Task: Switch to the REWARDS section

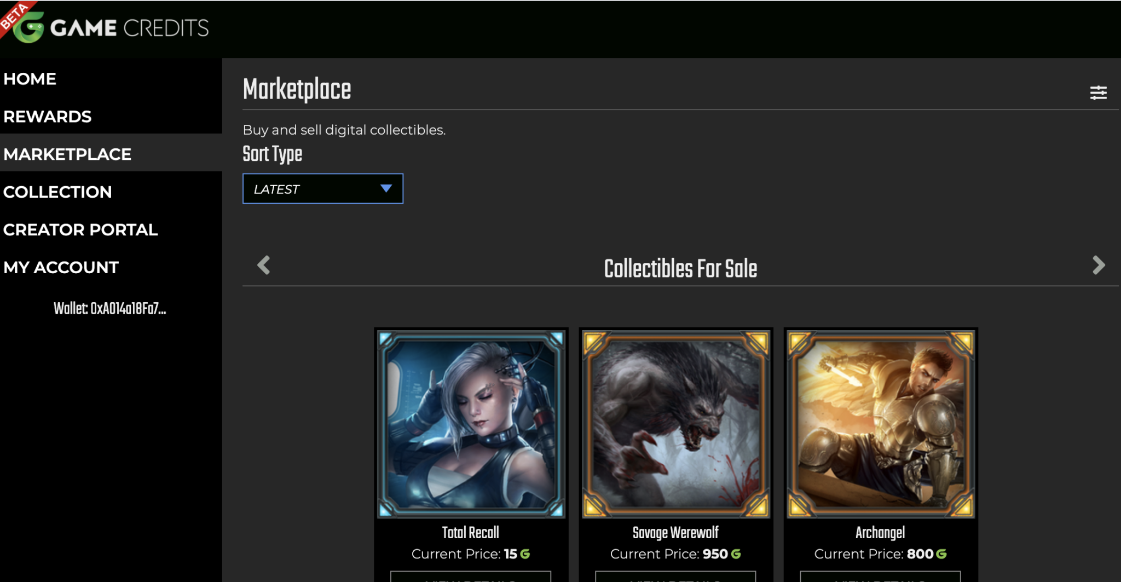Action: 47,116
